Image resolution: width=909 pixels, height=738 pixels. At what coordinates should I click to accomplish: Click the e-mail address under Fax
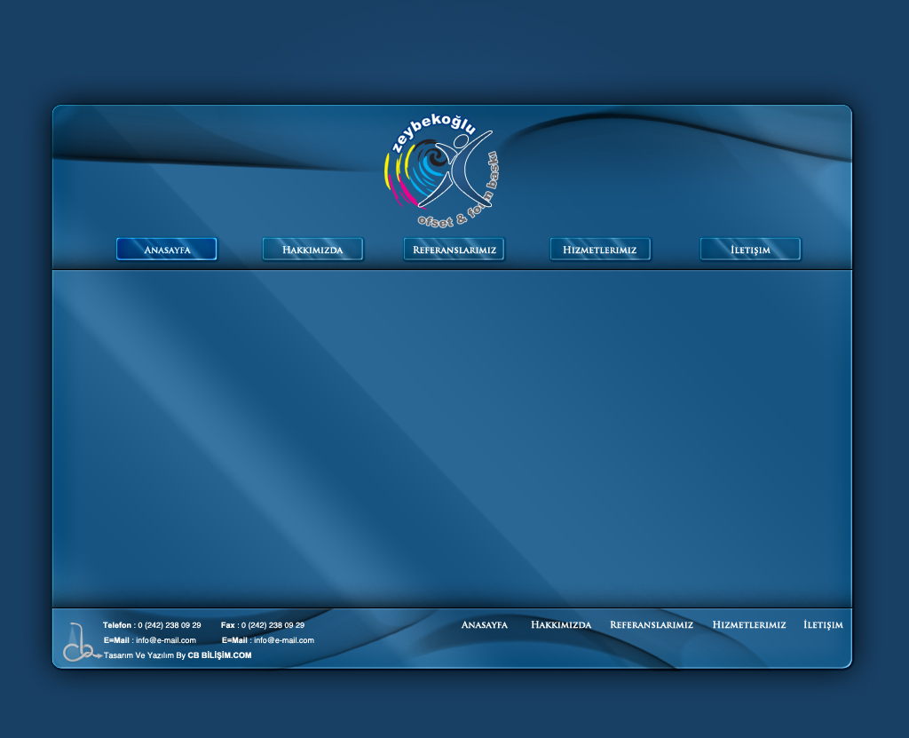[284, 640]
